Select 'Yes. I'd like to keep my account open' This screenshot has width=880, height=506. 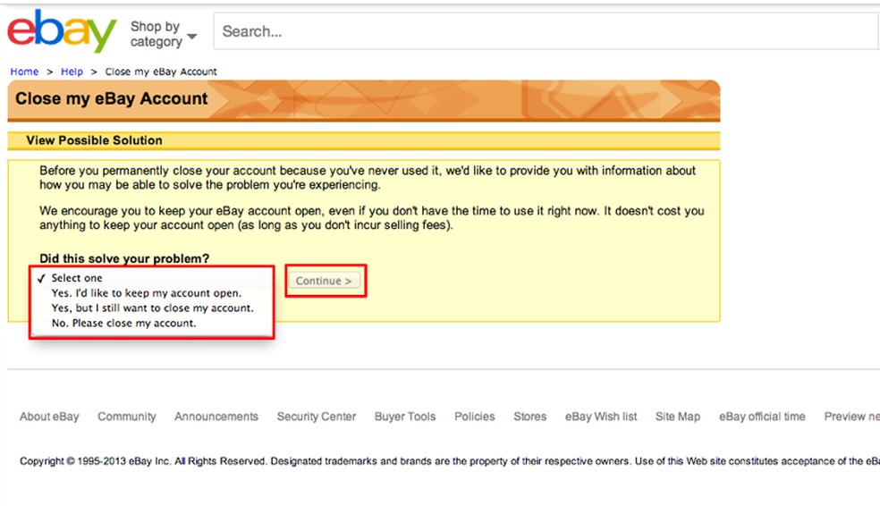(x=147, y=293)
